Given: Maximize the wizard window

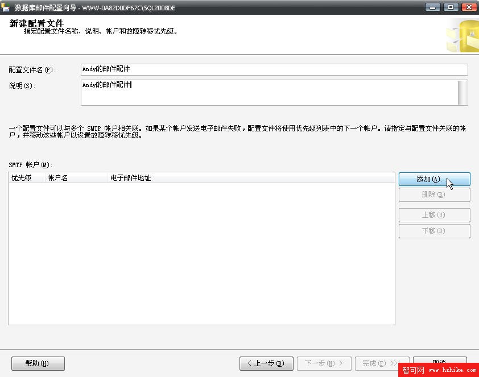Looking at the screenshot, I should pos(451,7).
